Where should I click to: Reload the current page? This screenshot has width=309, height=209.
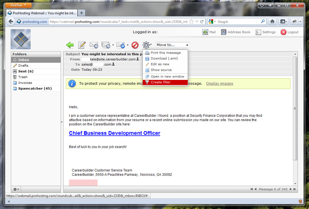click(x=202, y=22)
